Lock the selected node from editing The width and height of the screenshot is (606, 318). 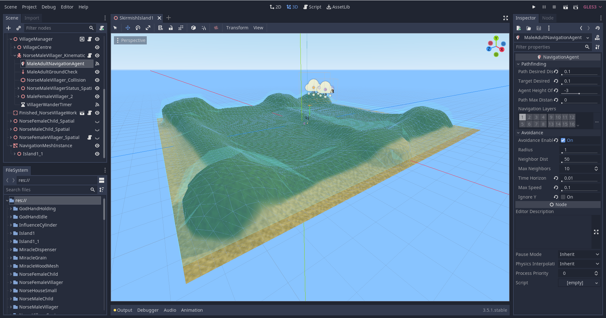(171, 28)
